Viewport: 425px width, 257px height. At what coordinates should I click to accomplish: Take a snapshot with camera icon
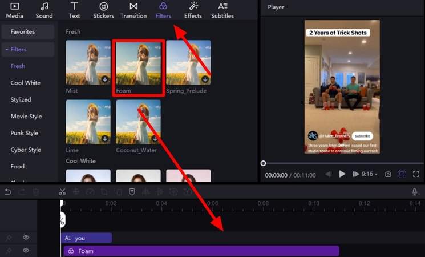click(x=388, y=174)
